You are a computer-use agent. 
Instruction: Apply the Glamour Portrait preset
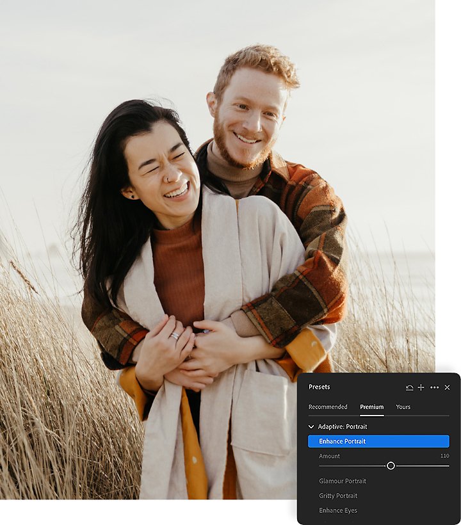click(343, 481)
